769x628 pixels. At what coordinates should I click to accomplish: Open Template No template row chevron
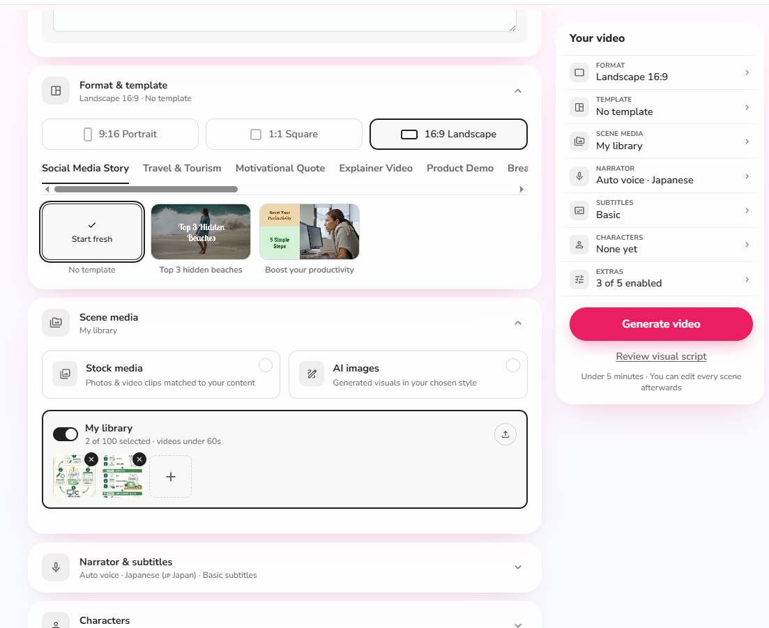click(747, 107)
